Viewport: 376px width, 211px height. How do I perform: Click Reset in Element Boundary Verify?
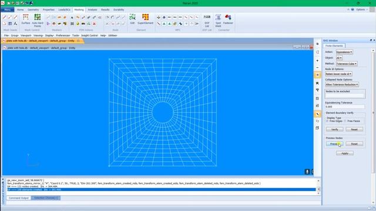point(354,129)
